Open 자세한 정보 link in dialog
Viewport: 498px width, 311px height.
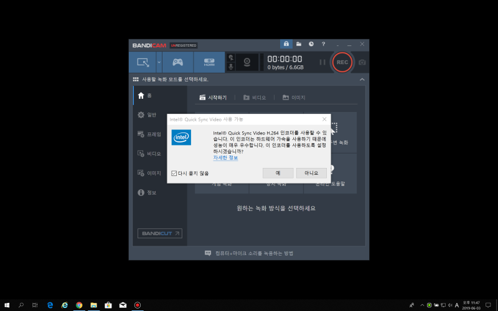point(225,158)
